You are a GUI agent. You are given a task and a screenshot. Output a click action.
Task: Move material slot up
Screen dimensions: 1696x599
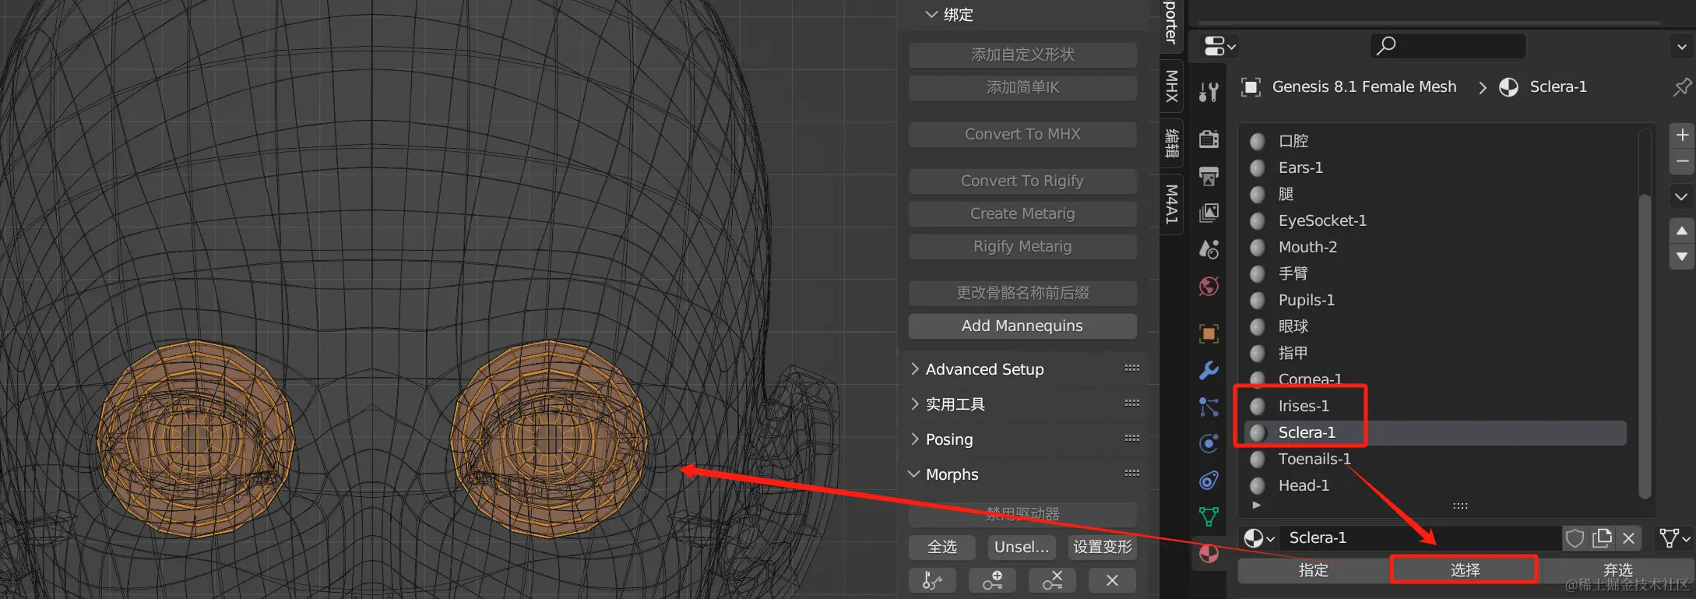tap(1682, 231)
